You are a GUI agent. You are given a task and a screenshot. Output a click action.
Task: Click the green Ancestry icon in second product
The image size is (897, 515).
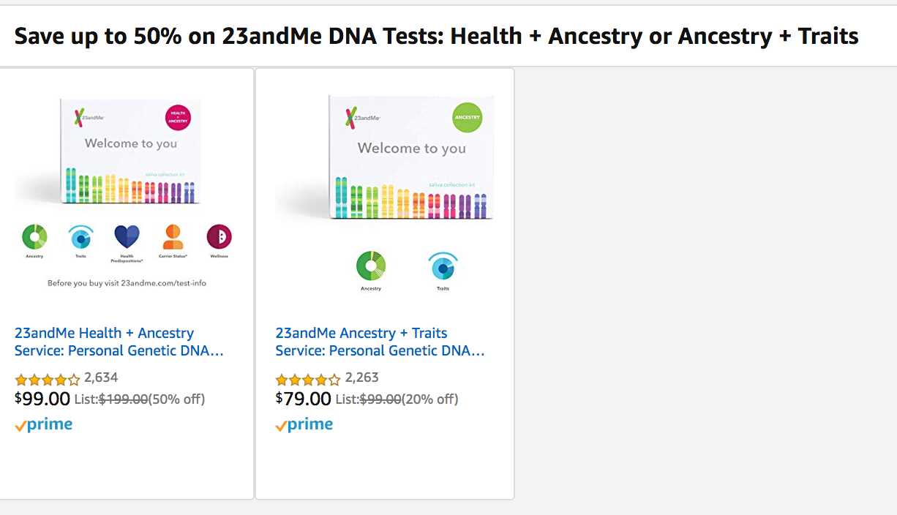tap(371, 266)
